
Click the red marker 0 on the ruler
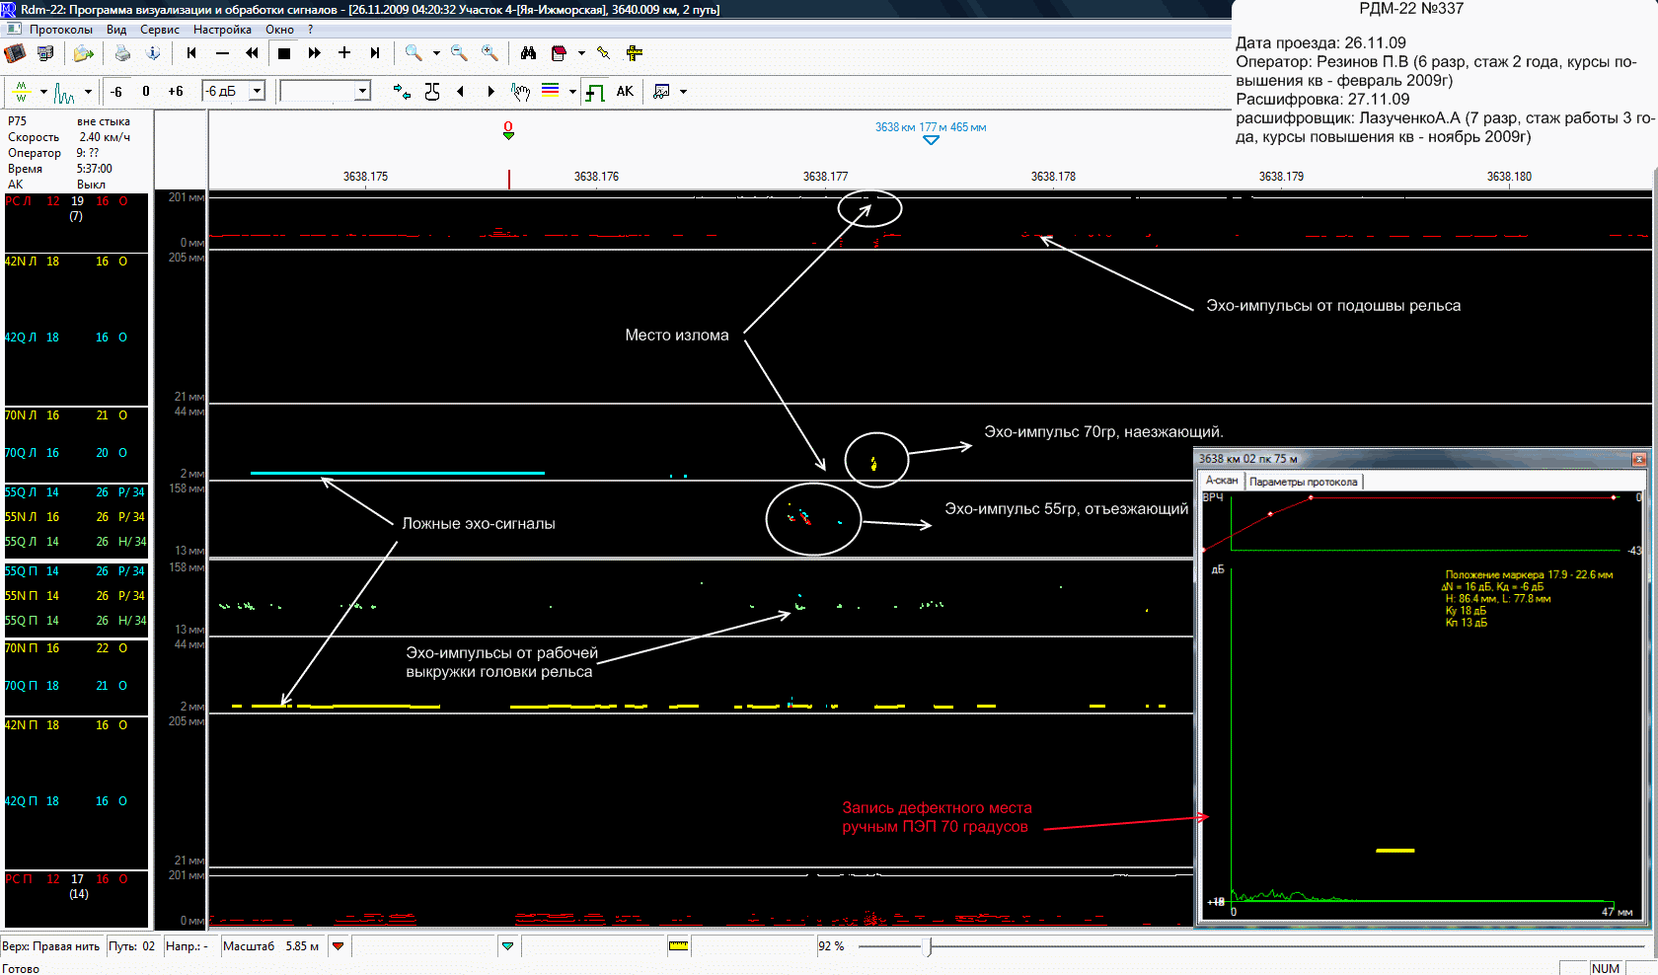[x=508, y=130]
